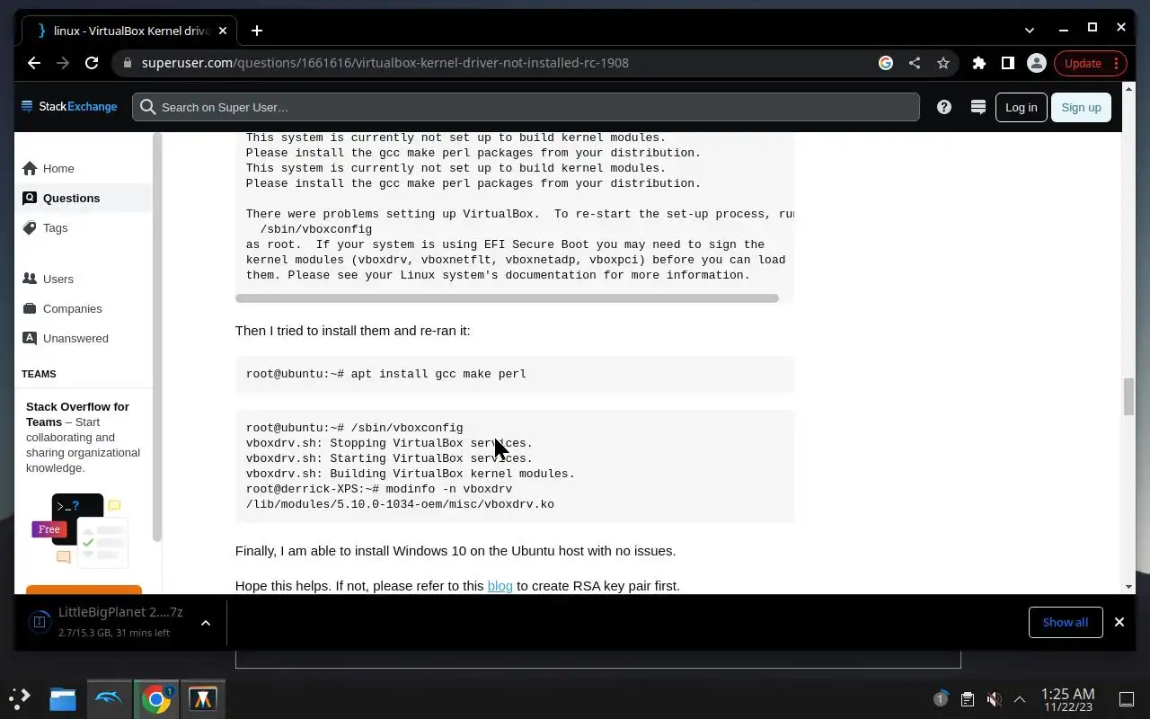Click Show all downloads
1150x719 pixels.
(x=1066, y=622)
